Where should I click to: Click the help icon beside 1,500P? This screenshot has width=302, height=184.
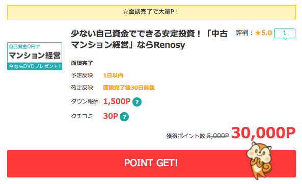click(x=137, y=102)
